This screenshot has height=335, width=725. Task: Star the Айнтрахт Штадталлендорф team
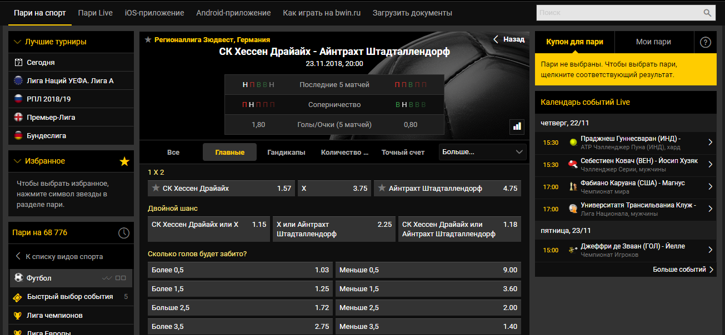pyautogui.click(x=382, y=188)
